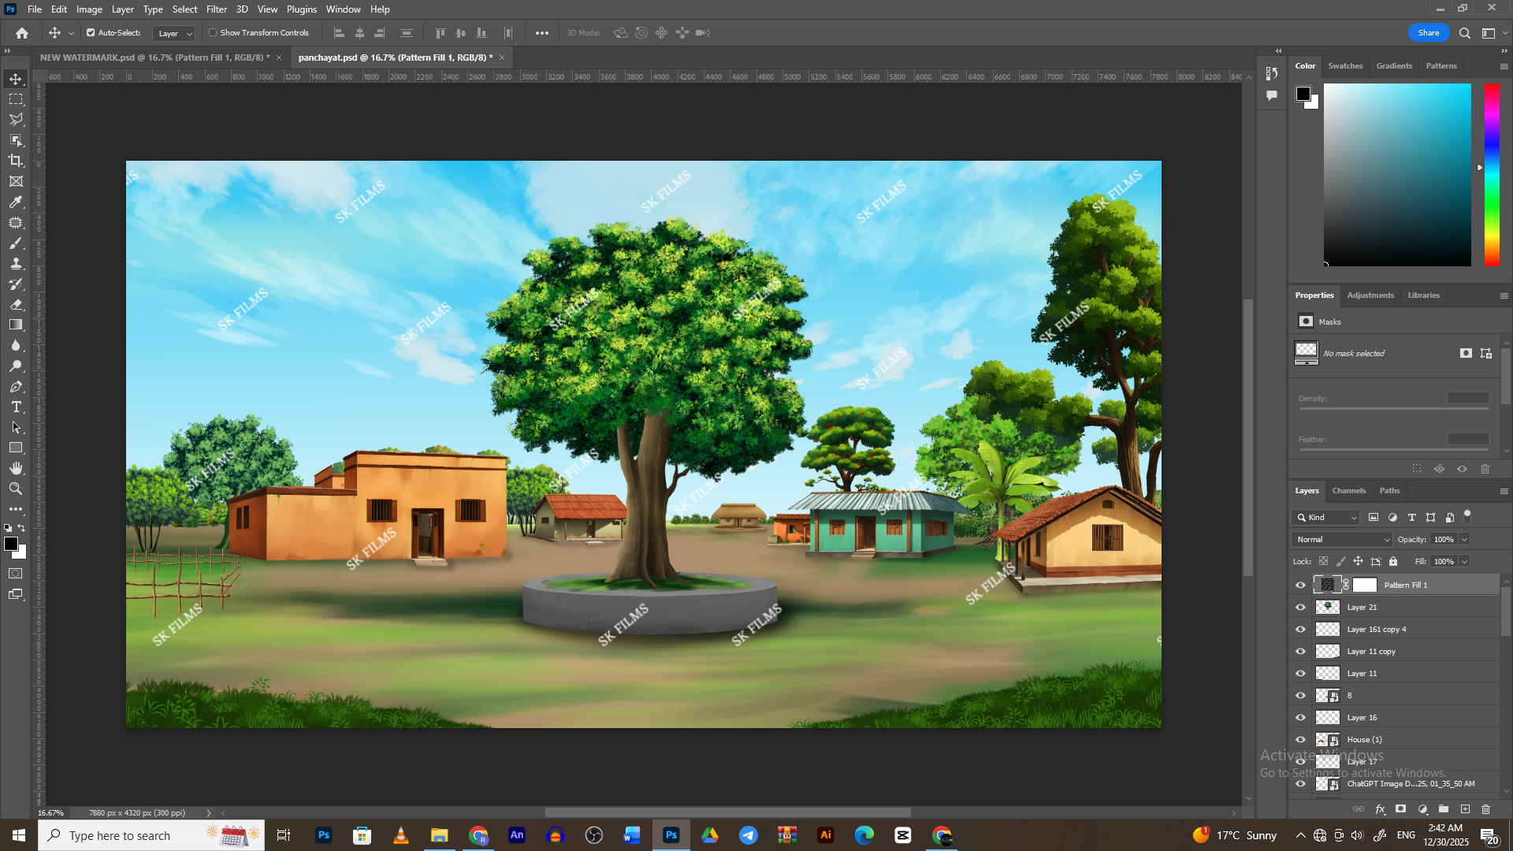Create a new group folder in Layers
Screen dimensions: 1513x851
click(x=1444, y=809)
